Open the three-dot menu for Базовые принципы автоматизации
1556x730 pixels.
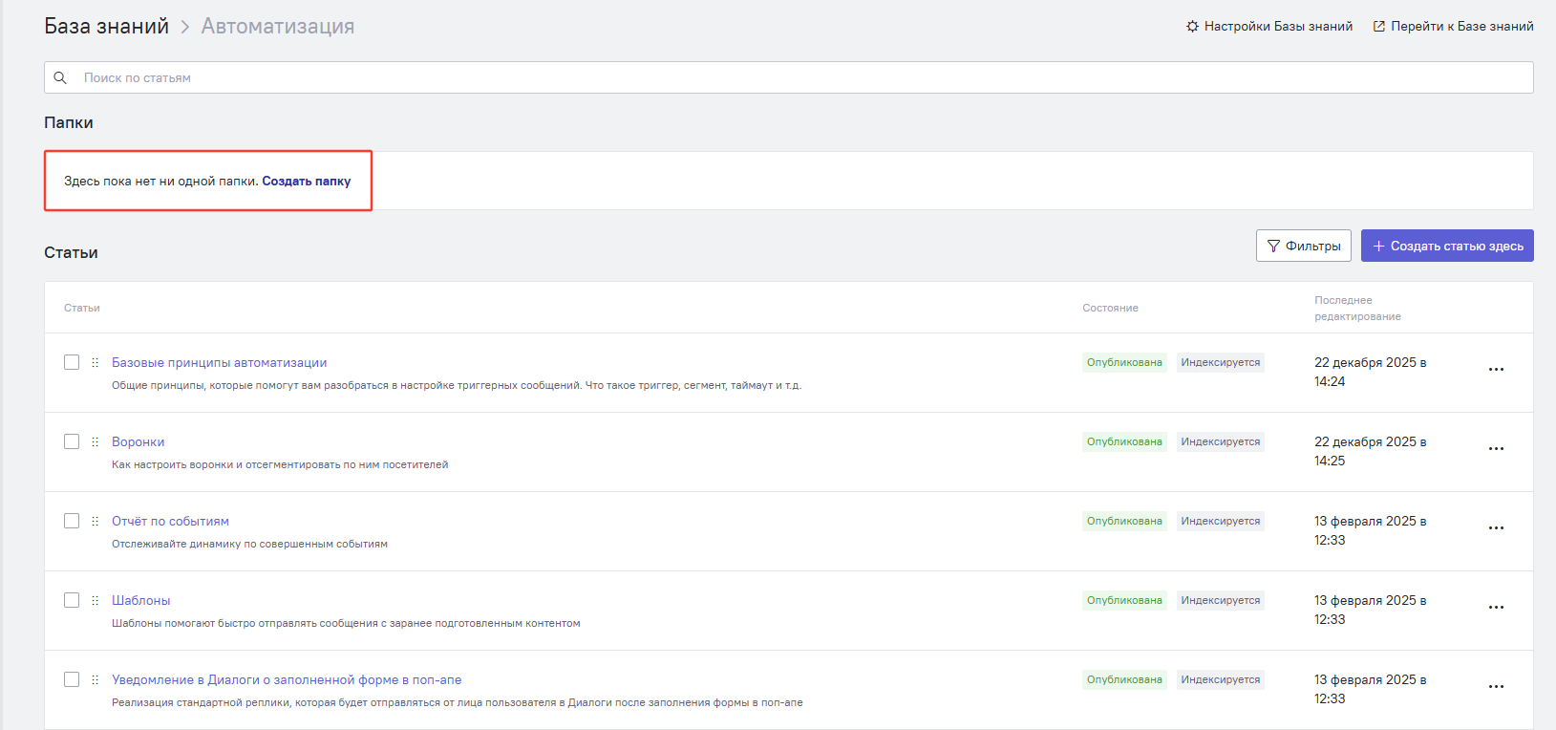pyautogui.click(x=1496, y=370)
